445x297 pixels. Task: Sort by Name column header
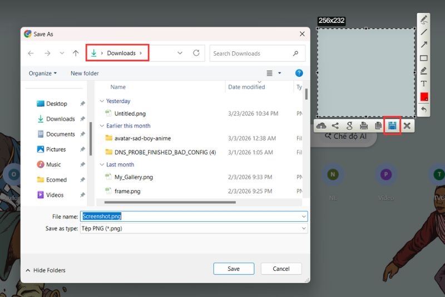point(118,87)
